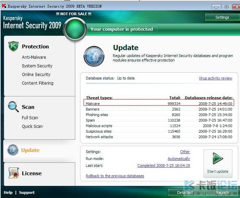Click the 'Last start:' label

coord(94,166)
